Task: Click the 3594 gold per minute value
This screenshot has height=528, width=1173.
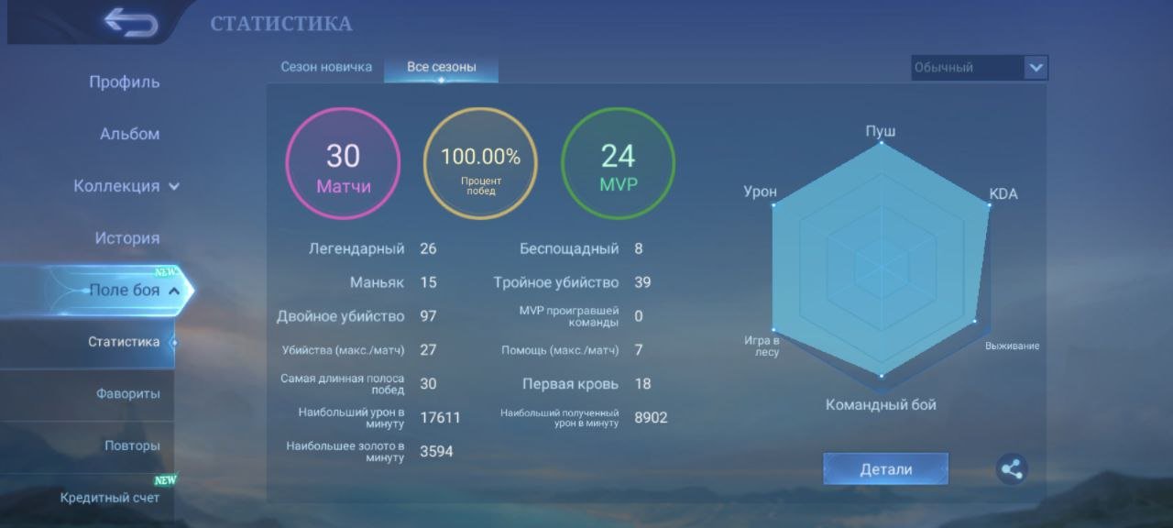Action: point(436,452)
